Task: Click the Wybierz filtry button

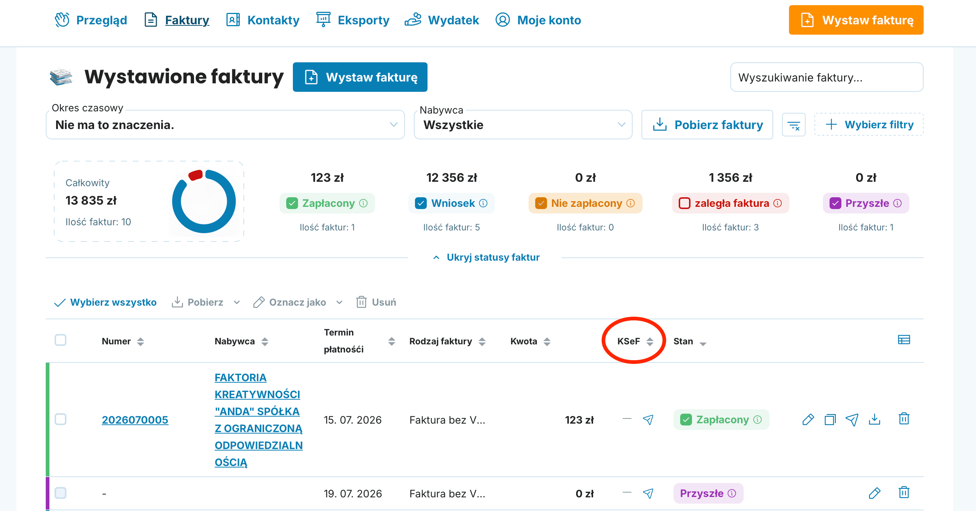Action: [x=869, y=125]
